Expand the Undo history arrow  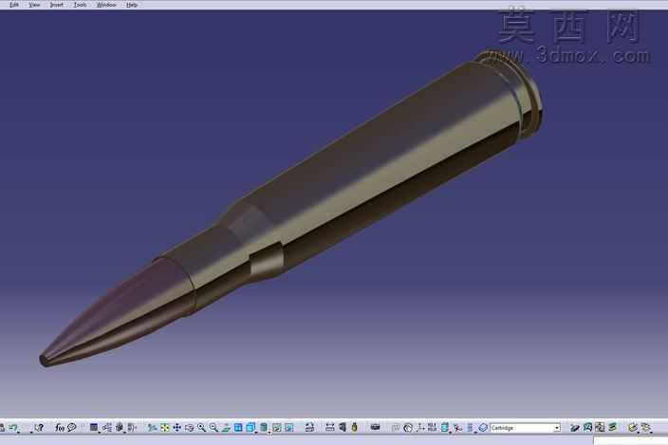[x=18, y=433]
